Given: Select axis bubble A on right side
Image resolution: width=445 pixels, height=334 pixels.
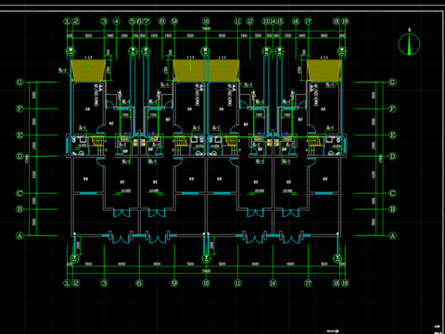Looking at the screenshot, I should (x=392, y=236).
